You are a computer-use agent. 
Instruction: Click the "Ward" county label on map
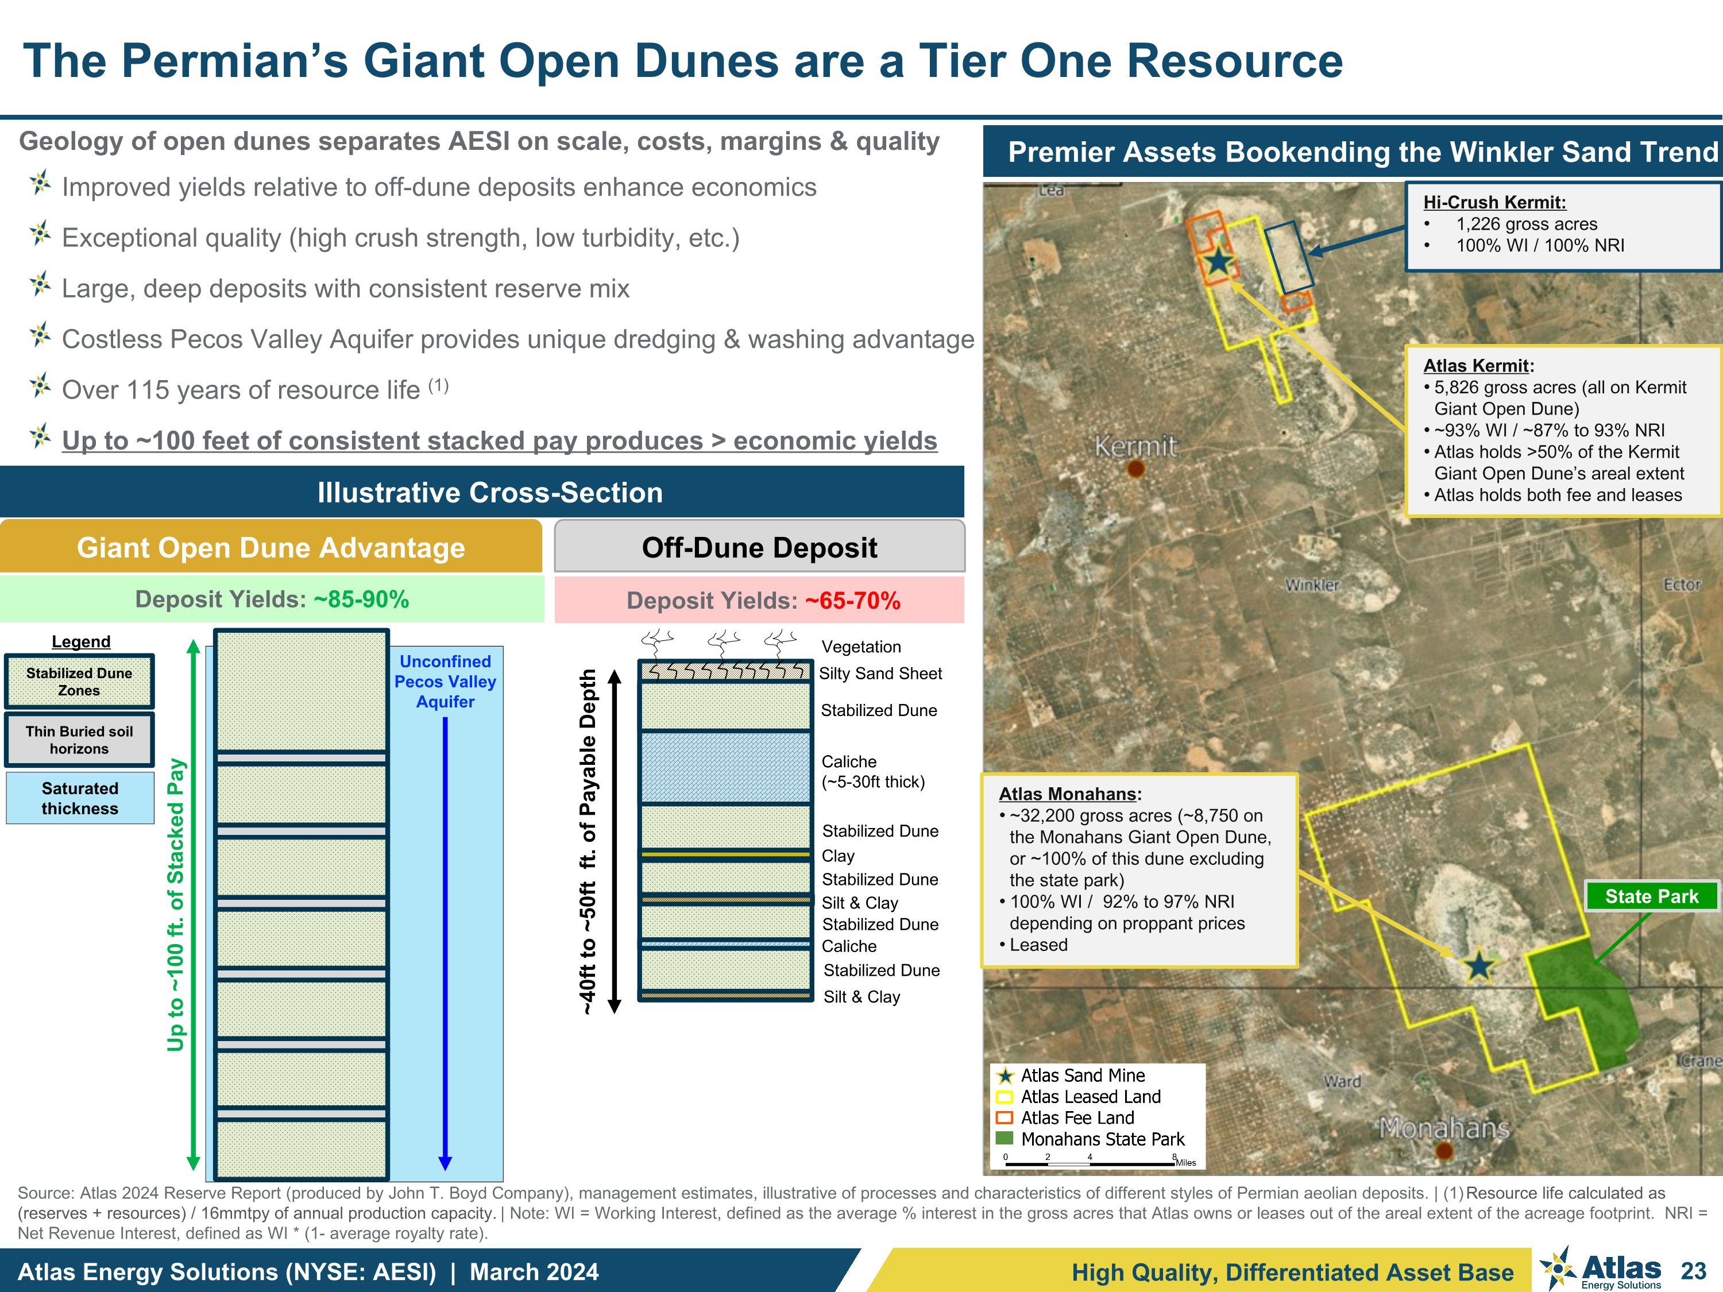pyautogui.click(x=1342, y=1081)
